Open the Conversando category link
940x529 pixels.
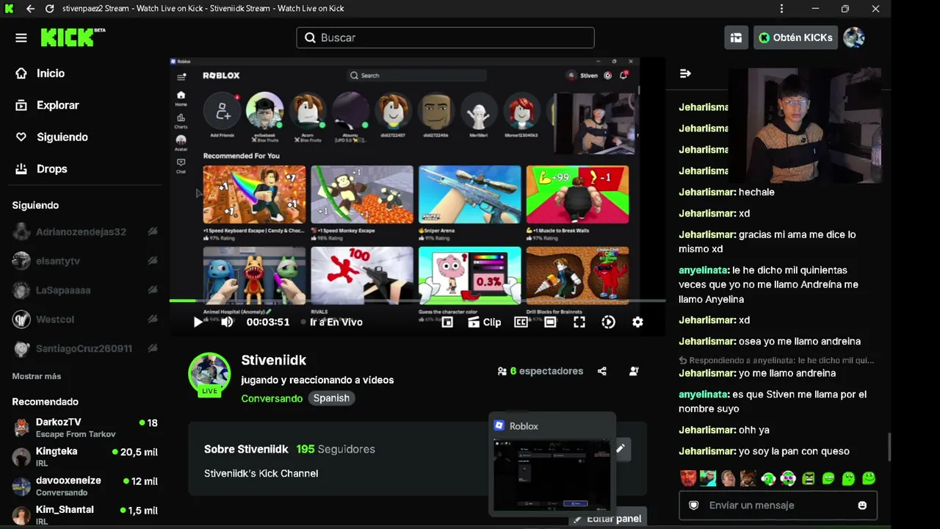(x=272, y=398)
